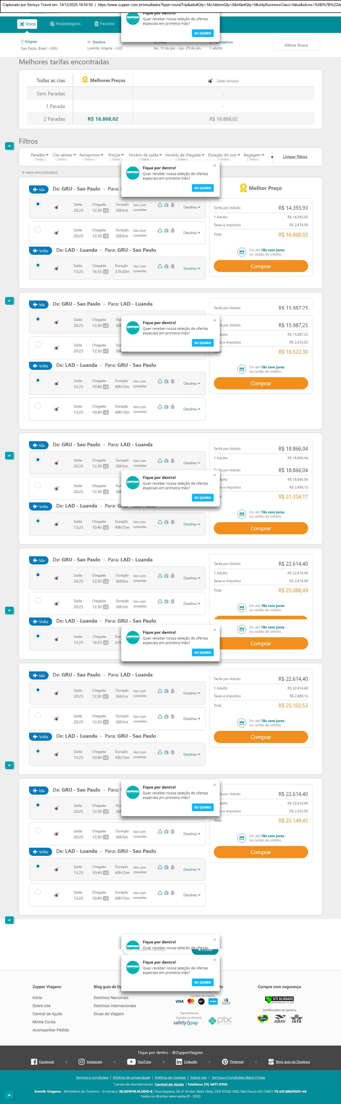This screenshot has width=341, height=1104.
Task: Select second return option in R$ 18.522,30 itinerary
Action: pyautogui.click(x=38, y=406)
